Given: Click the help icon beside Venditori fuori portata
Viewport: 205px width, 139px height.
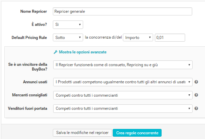Looking at the screenshot, I should pyautogui.click(x=196, y=108).
